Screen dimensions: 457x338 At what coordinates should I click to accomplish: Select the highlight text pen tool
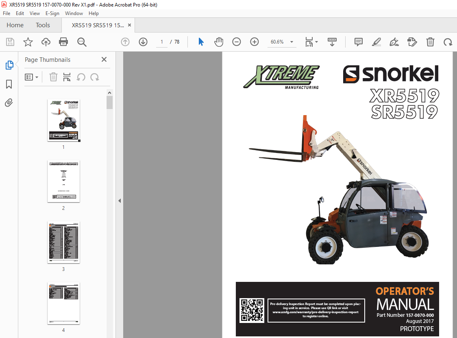(x=376, y=42)
